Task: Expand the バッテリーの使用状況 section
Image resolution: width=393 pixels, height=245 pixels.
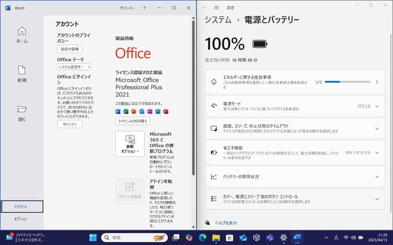Action: [x=377, y=177]
